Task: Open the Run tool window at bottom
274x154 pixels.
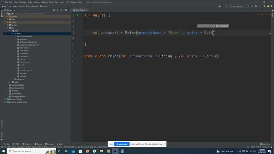Action: click(7, 144)
